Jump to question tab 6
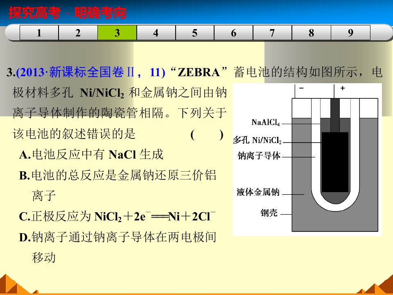The image size is (393, 295). [234, 33]
